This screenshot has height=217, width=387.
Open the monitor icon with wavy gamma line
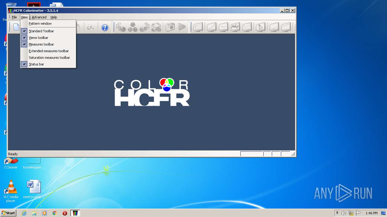coord(223,27)
